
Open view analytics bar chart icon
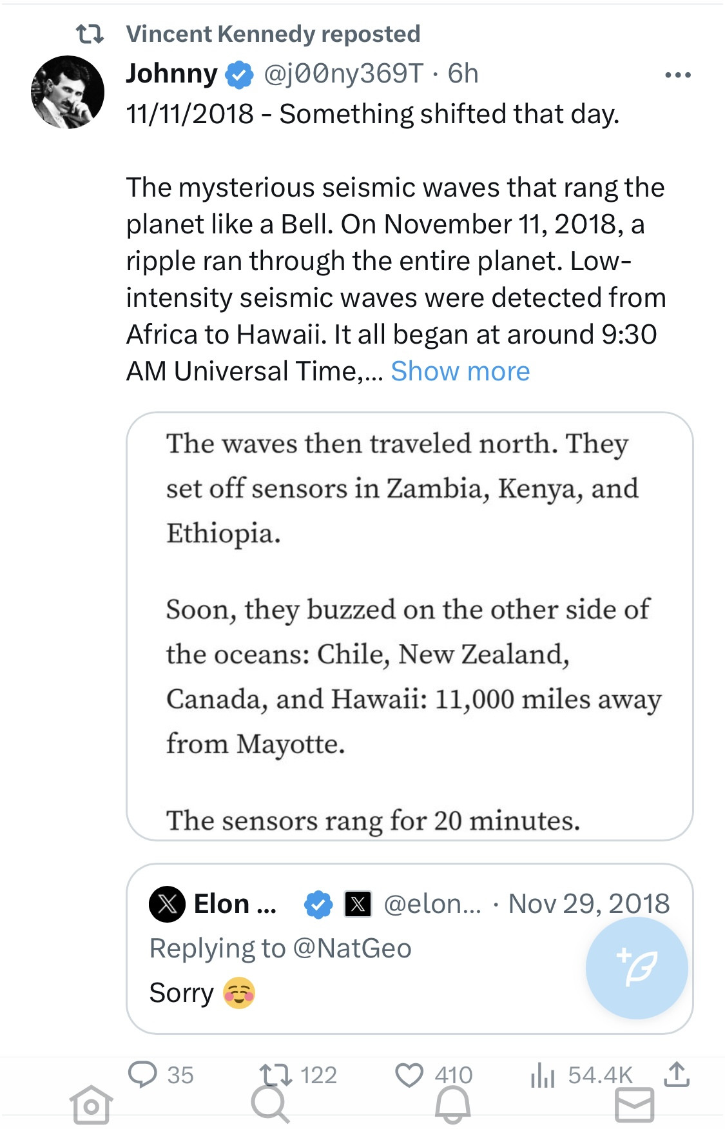543,1075
